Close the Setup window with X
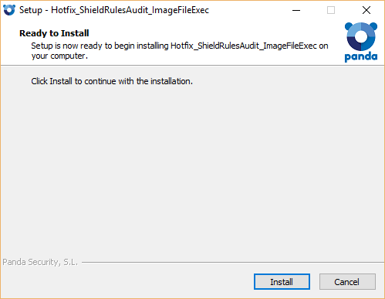Viewport: 385px width, 299px height. [x=366, y=10]
